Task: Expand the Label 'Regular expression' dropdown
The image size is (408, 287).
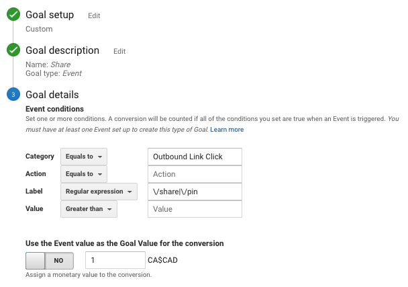Action: click(x=99, y=192)
